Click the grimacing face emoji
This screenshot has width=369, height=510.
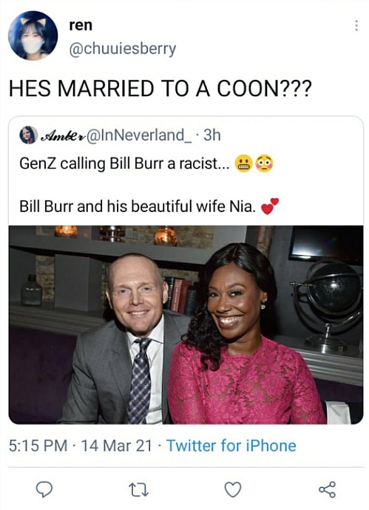tap(244, 163)
